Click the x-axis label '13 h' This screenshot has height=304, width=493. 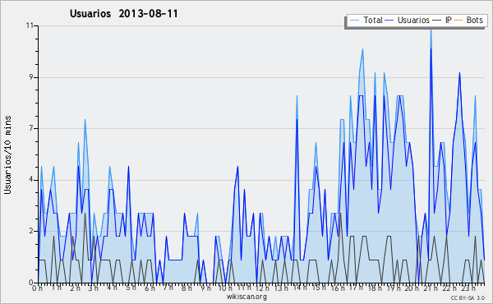[280, 288]
